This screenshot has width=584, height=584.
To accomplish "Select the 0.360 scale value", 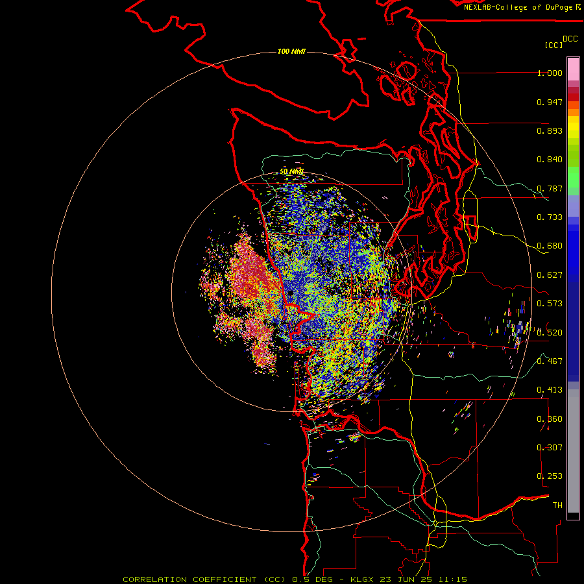I will (550, 419).
